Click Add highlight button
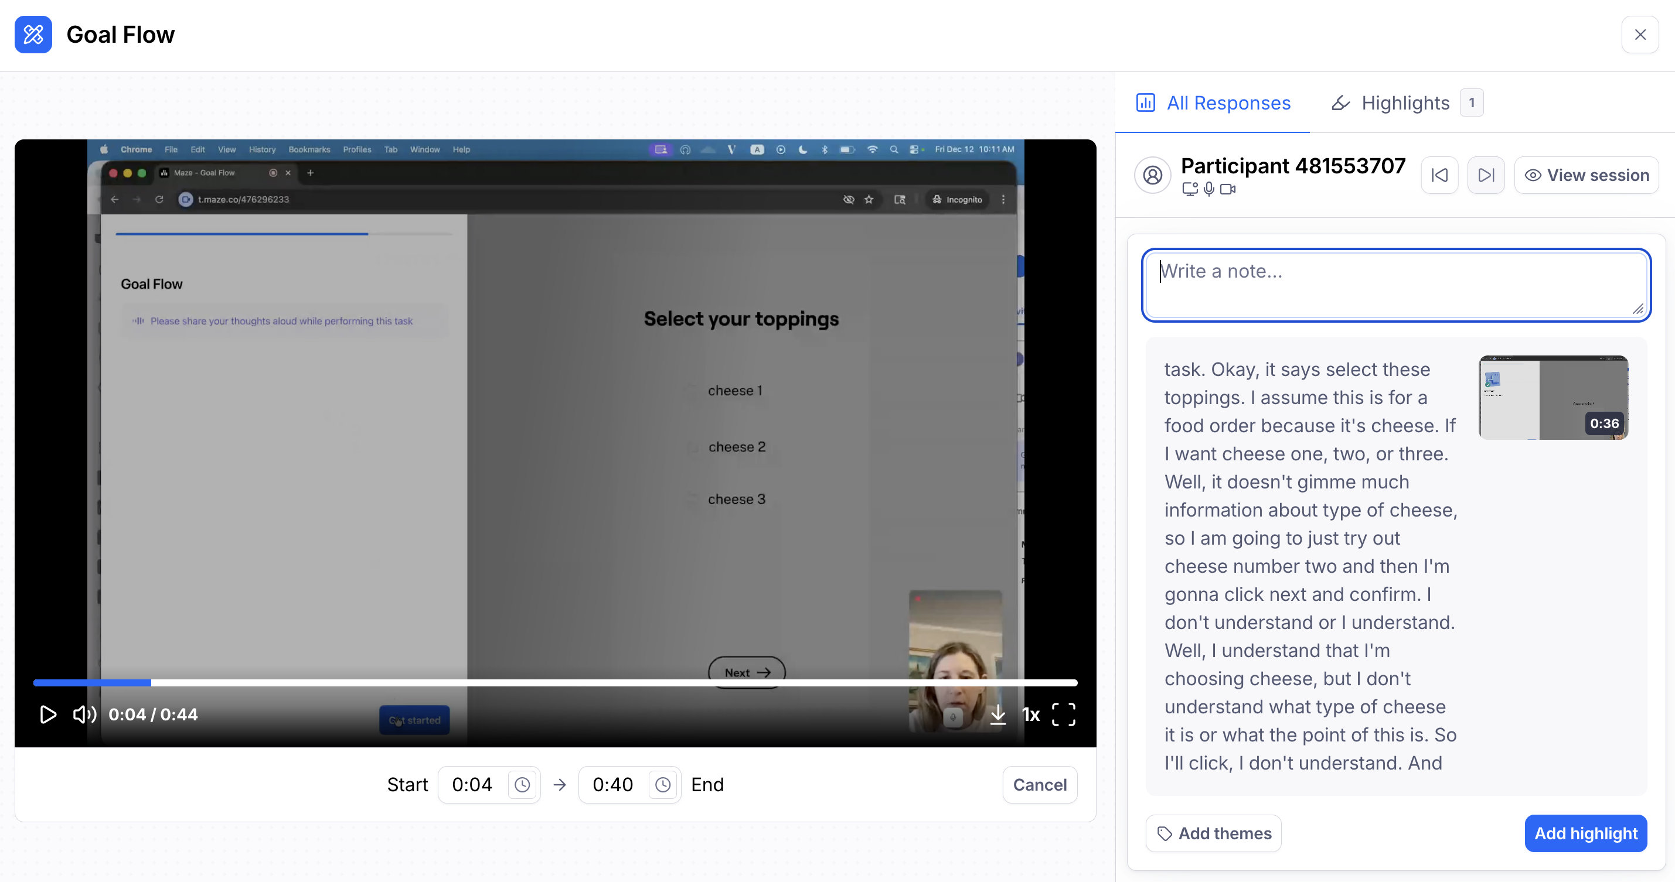The image size is (1675, 882). (x=1585, y=833)
